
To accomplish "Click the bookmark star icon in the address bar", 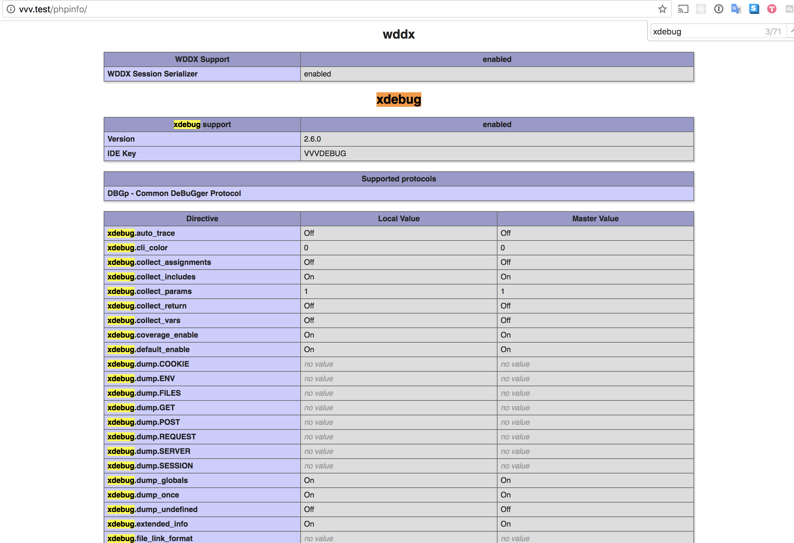I will (662, 9).
